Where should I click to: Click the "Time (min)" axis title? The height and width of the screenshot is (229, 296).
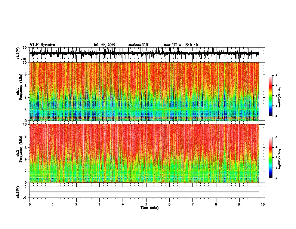click(149, 208)
